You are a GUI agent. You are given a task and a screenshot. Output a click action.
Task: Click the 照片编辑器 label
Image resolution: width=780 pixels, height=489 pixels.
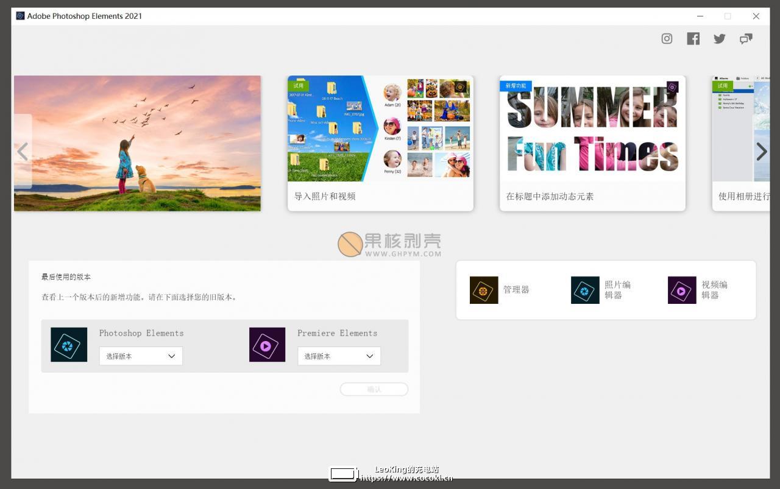coord(617,290)
